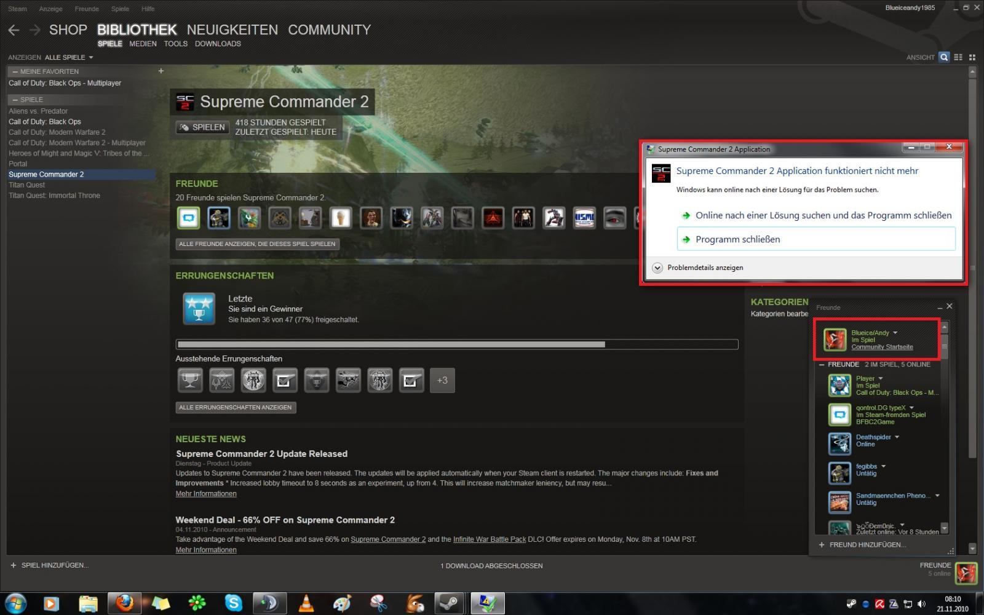Open VLC media player from the taskbar
984x615 pixels.
click(x=306, y=603)
